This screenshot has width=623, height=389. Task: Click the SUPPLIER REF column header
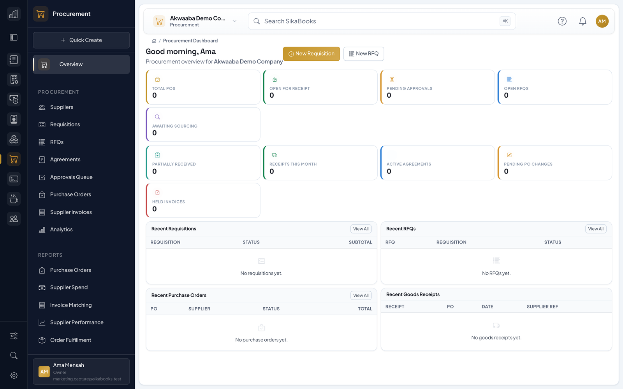[542, 307]
